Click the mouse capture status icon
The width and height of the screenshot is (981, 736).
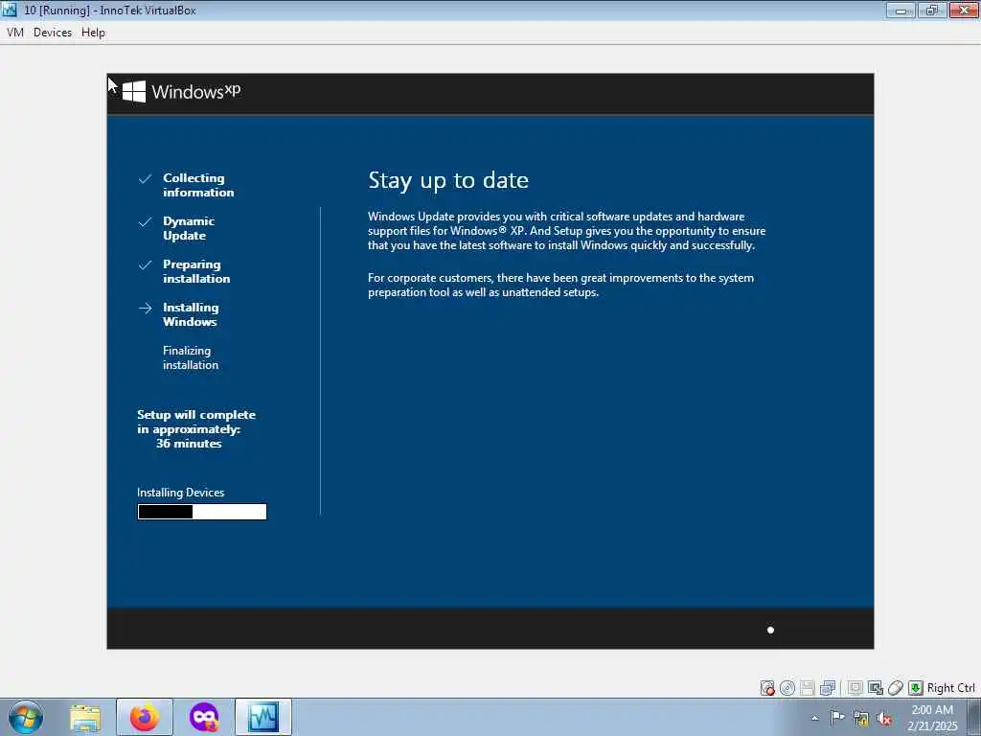(896, 688)
